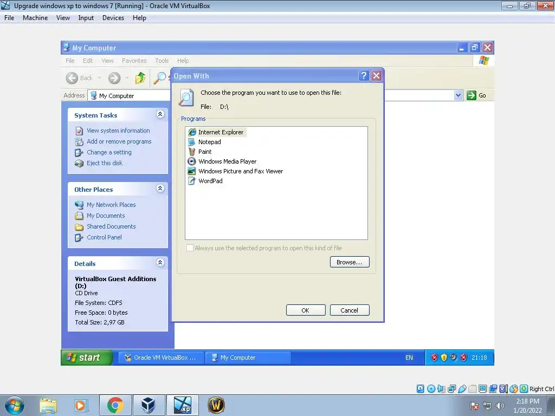The image size is (555, 416).
Task: Click the Forward arrow in My Computer
Action: tap(114, 78)
